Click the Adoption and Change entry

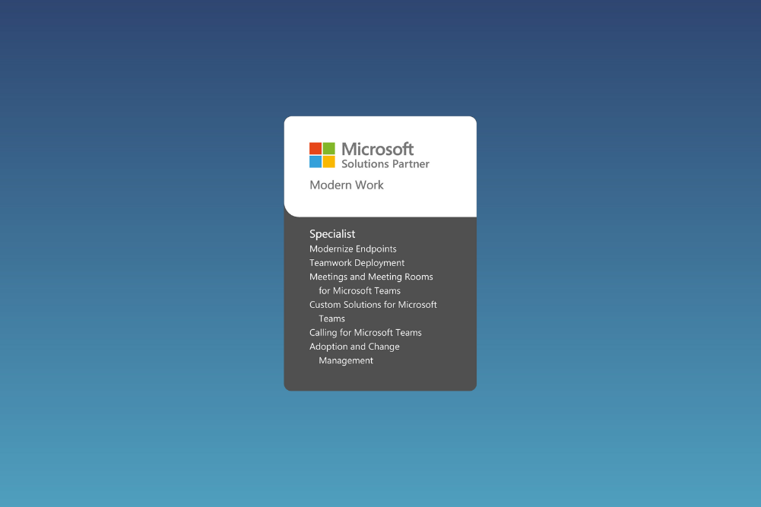[354, 347]
